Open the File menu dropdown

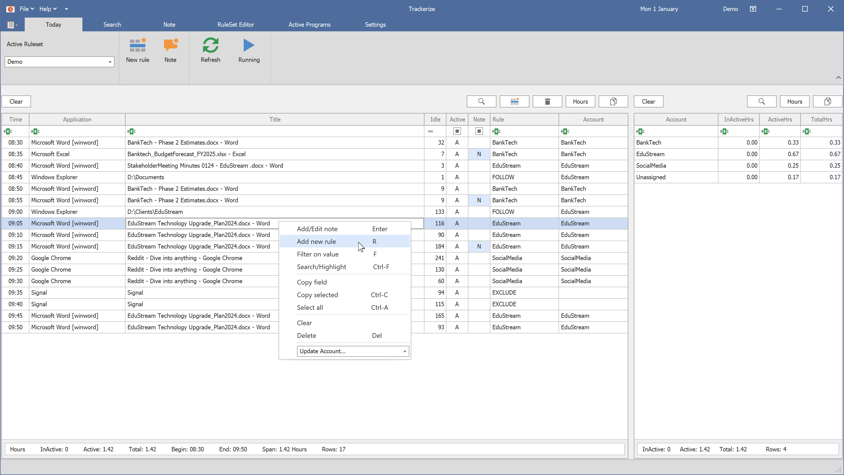[x=27, y=9]
